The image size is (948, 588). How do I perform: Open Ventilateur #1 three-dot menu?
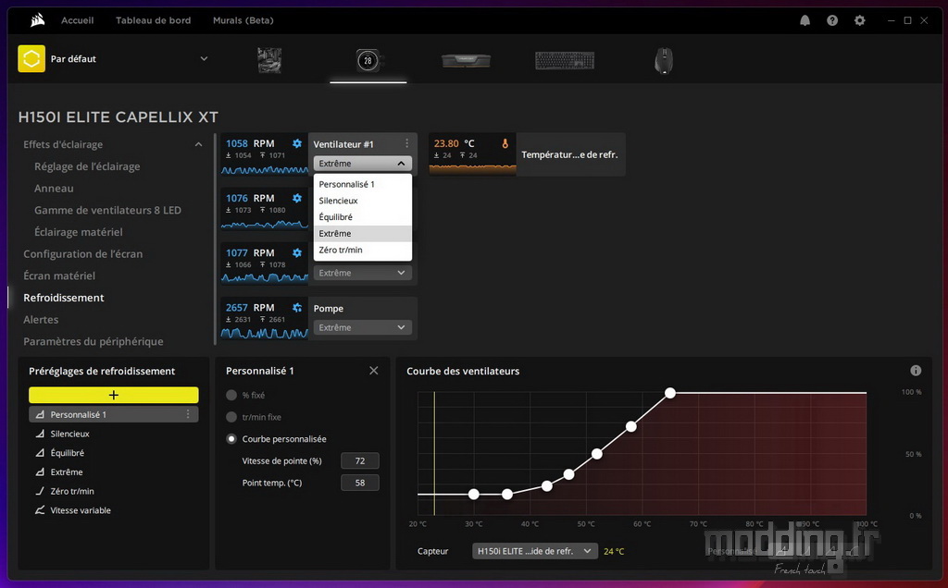[x=407, y=143]
